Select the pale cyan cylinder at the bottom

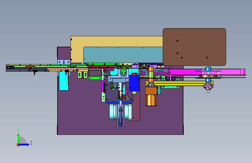coord(113,112)
